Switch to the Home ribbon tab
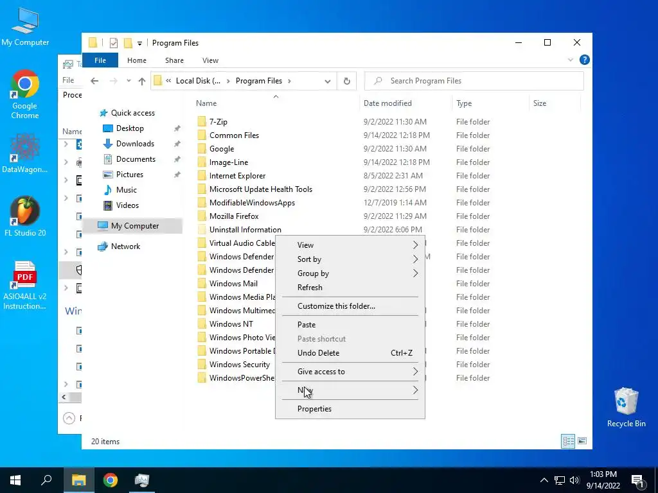 137,60
